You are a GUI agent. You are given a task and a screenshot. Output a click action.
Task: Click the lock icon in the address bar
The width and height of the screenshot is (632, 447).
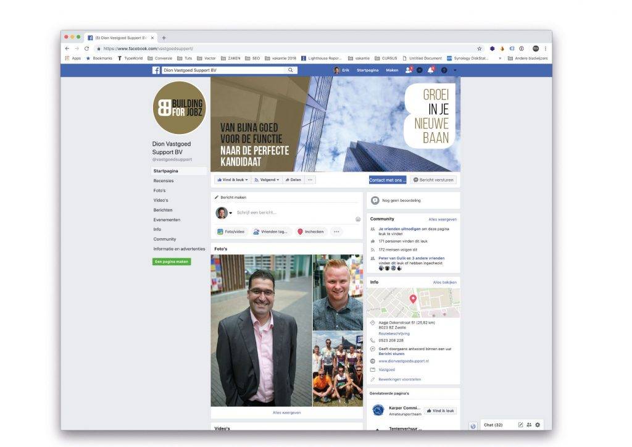click(98, 48)
